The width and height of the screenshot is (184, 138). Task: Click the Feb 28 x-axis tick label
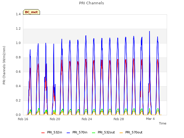[x=119, y=119]
